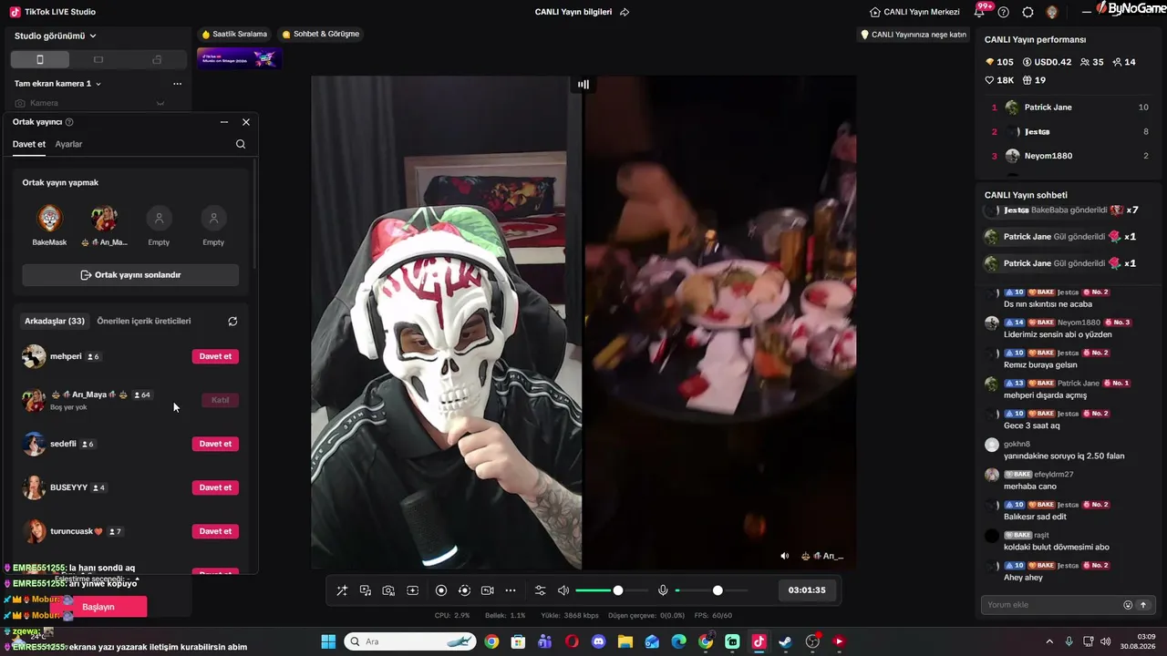This screenshot has width=1167, height=656.
Task: Click the dashed-circle replay record icon
Action: point(464,590)
